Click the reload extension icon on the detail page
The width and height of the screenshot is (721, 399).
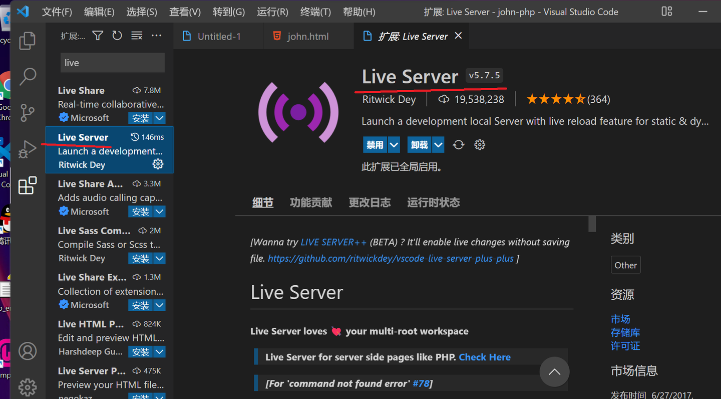point(459,144)
